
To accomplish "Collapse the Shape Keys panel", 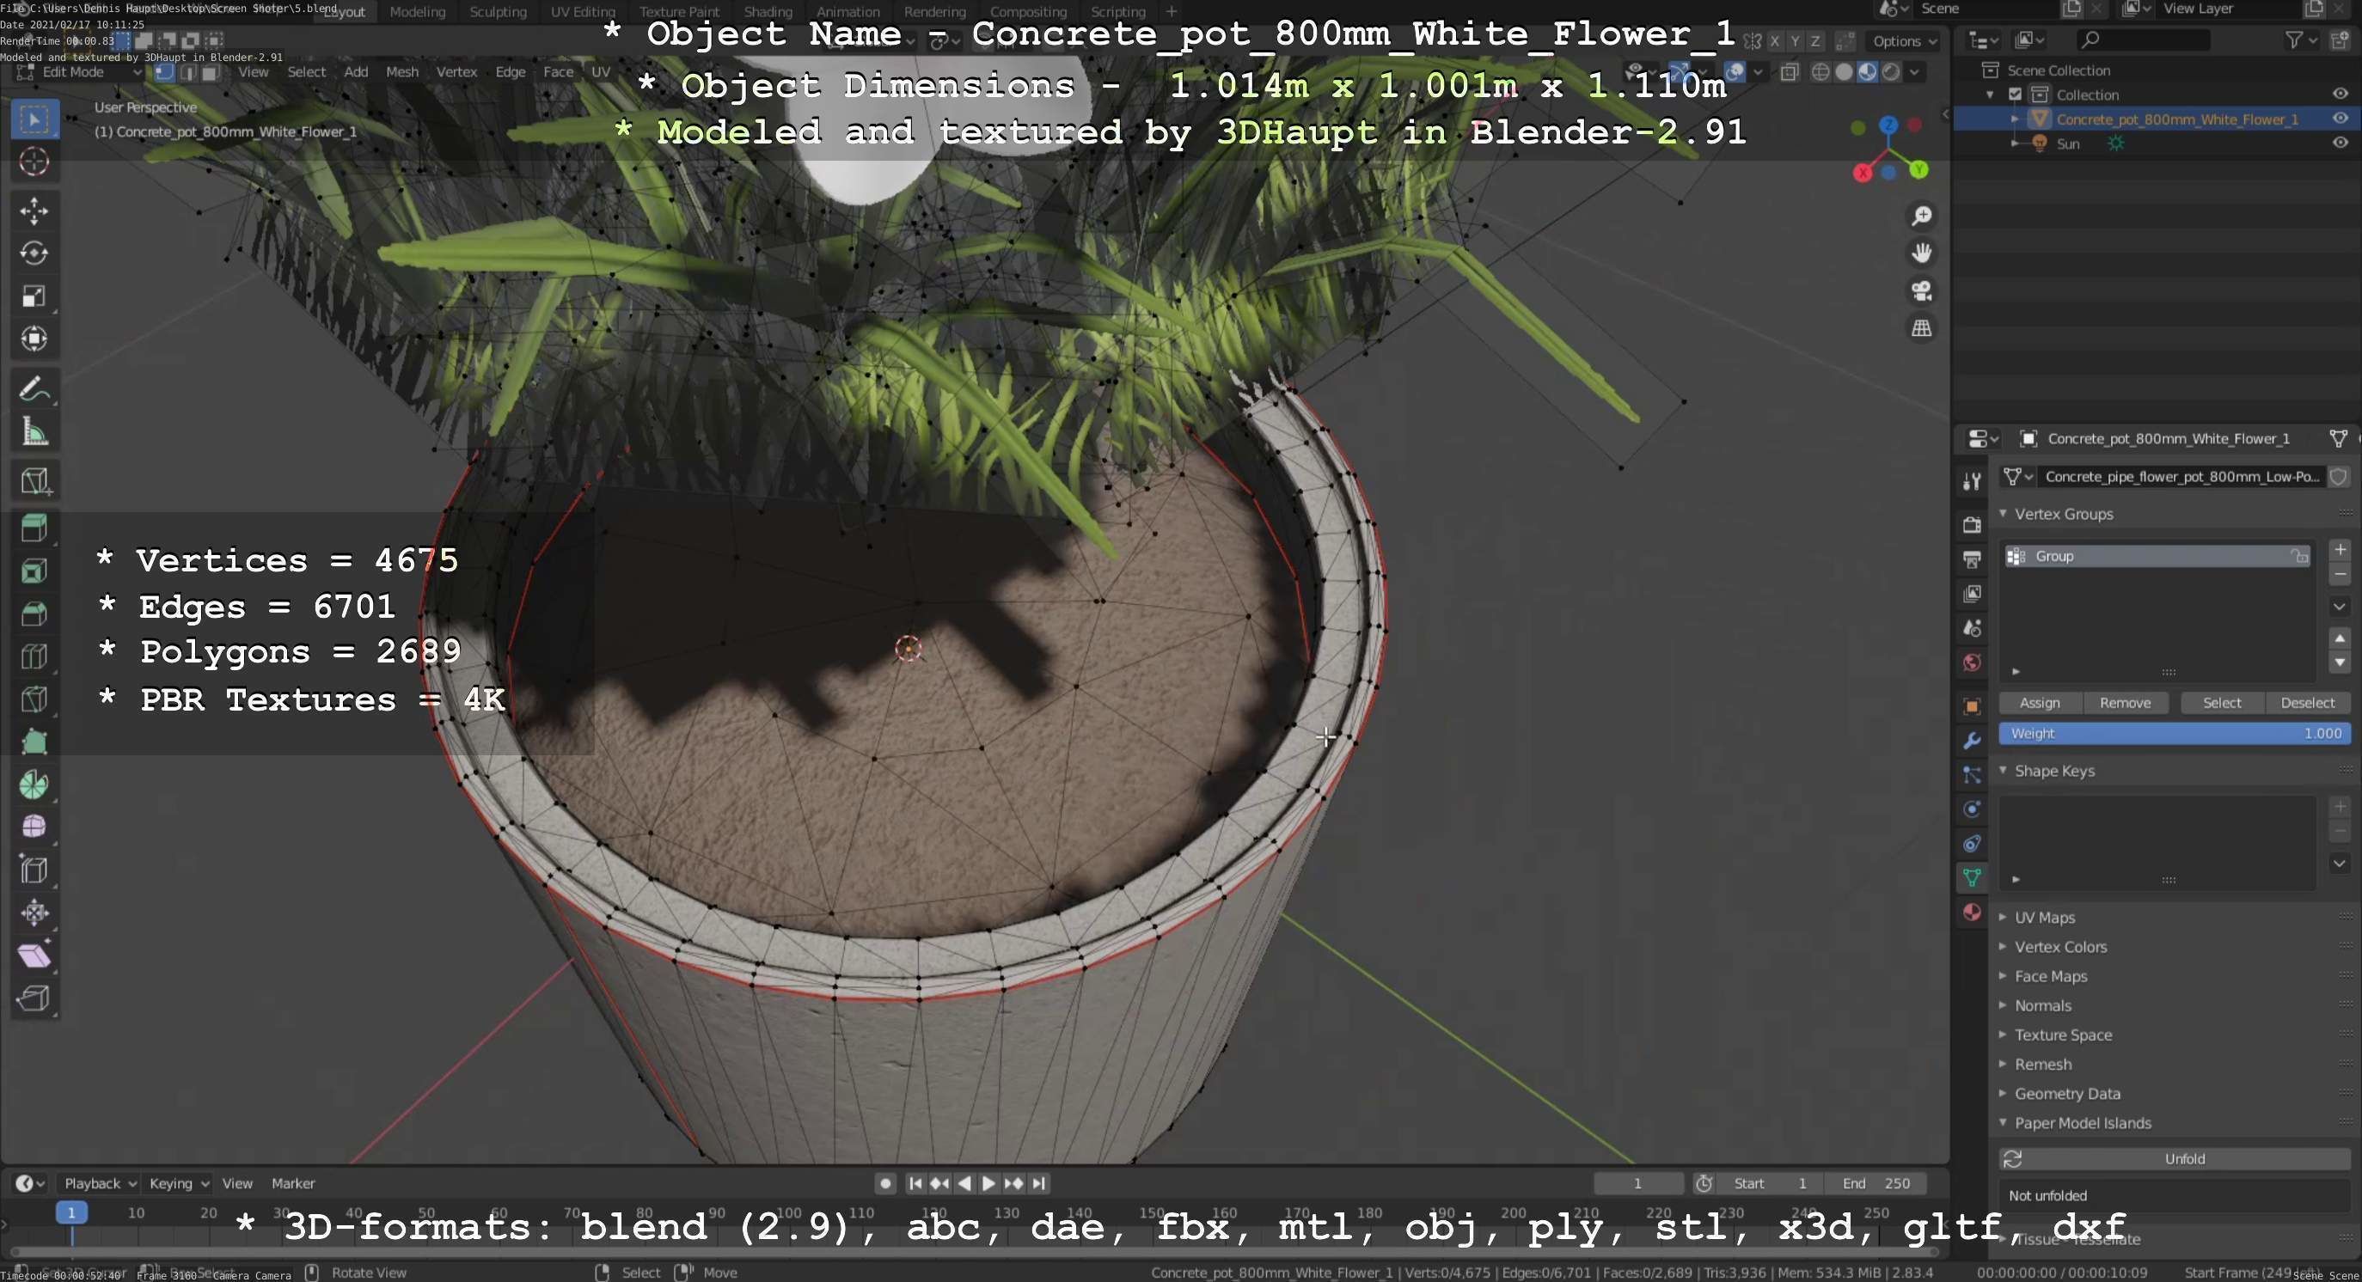I will (x=2003, y=771).
